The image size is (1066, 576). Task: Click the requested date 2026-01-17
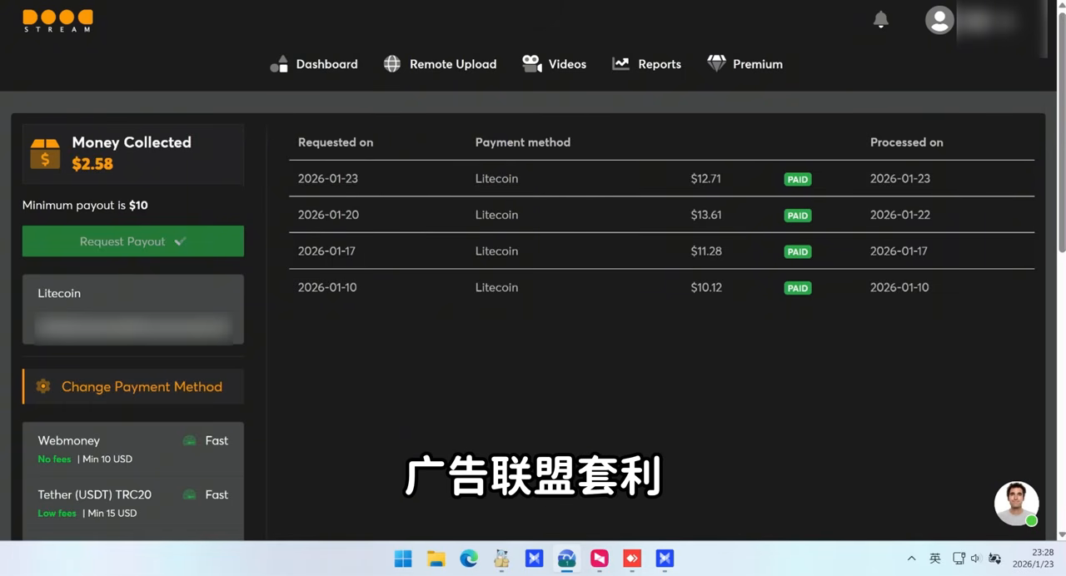[327, 251]
